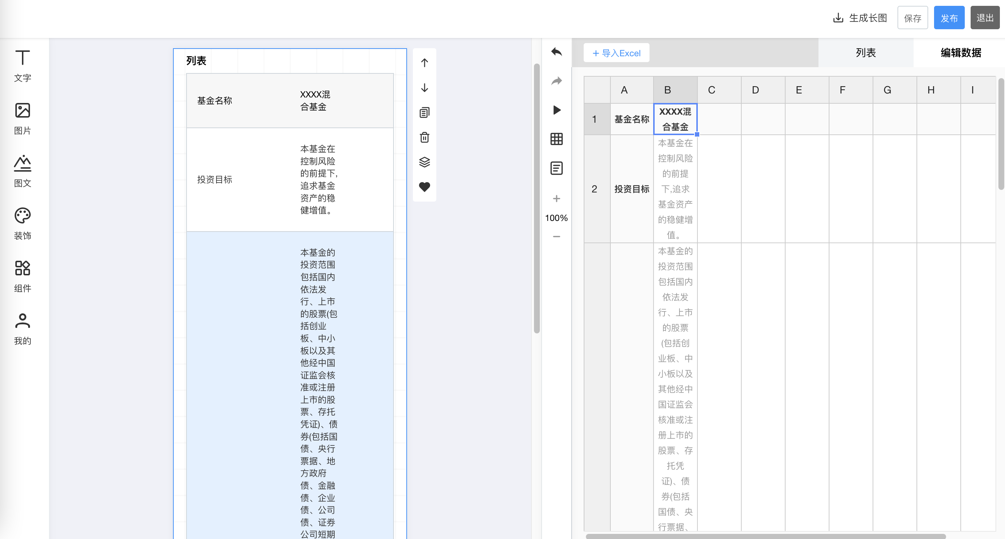Select spreadsheet column H header
1005x539 pixels.
[938, 90]
